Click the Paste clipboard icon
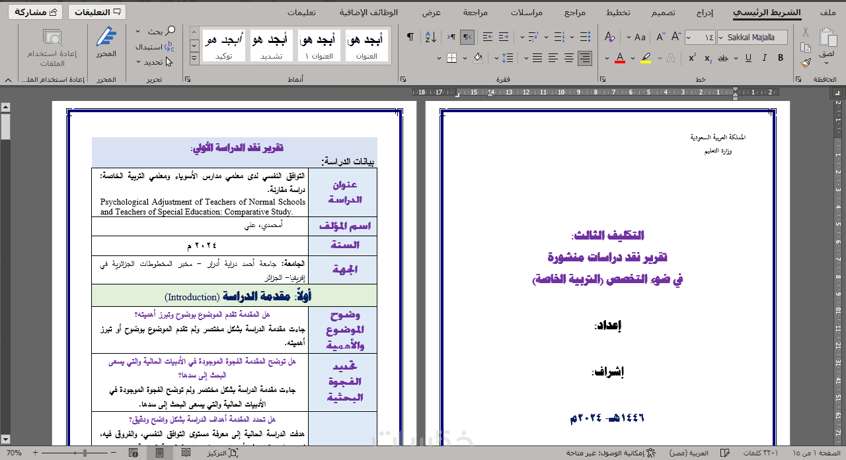Image resolution: width=846 pixels, height=460 pixels. pos(827,38)
